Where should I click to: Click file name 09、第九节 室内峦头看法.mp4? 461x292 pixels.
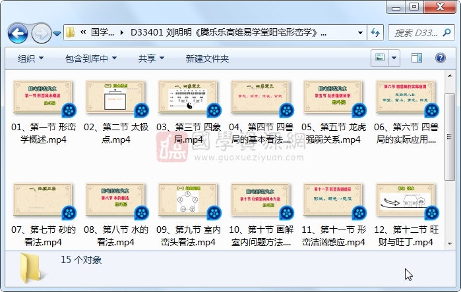click(x=189, y=235)
